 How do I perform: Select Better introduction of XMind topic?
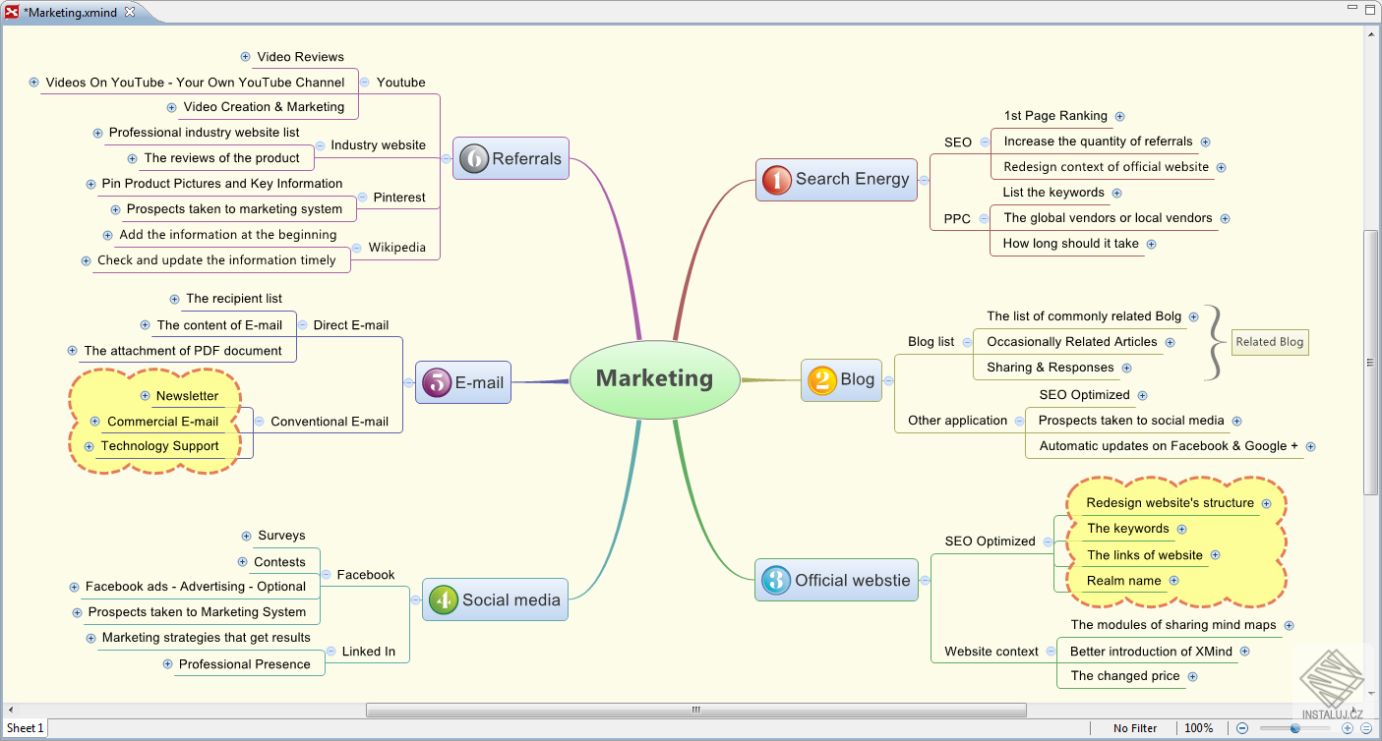click(x=1152, y=652)
